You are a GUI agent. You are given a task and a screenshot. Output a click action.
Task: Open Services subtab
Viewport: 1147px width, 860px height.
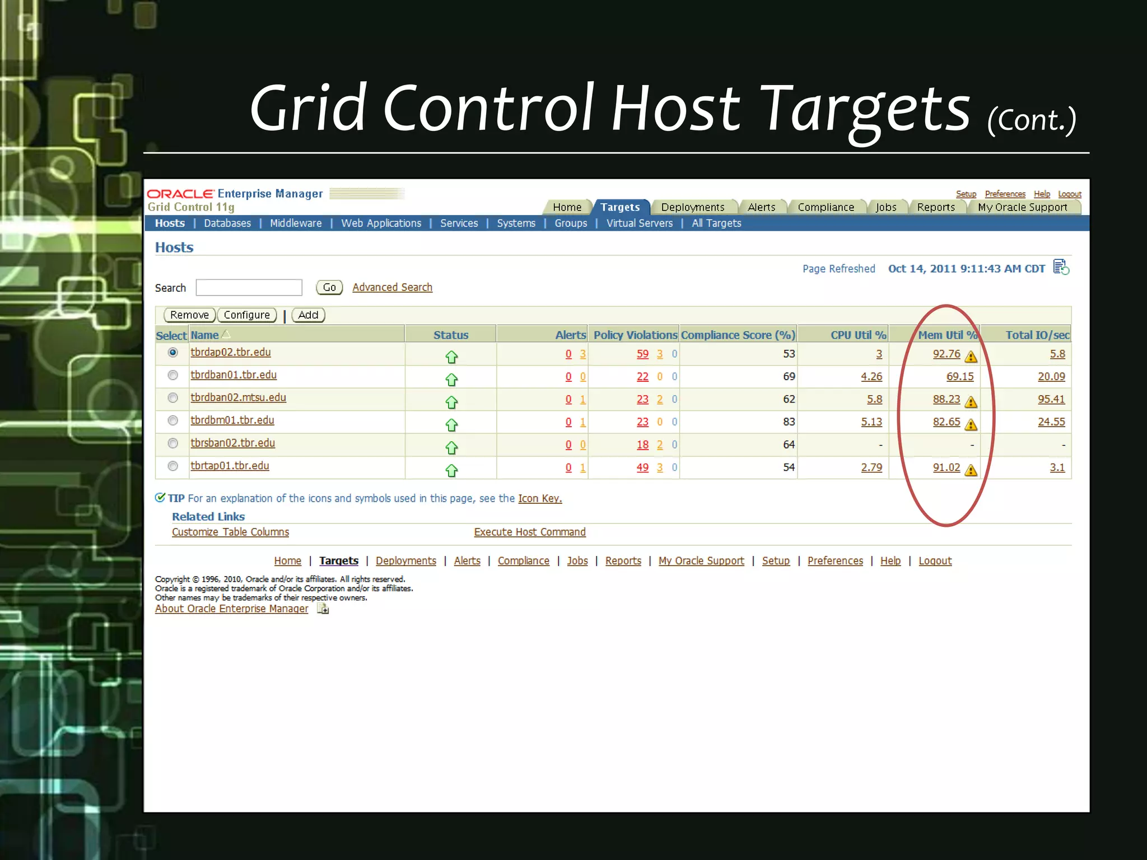pos(459,223)
